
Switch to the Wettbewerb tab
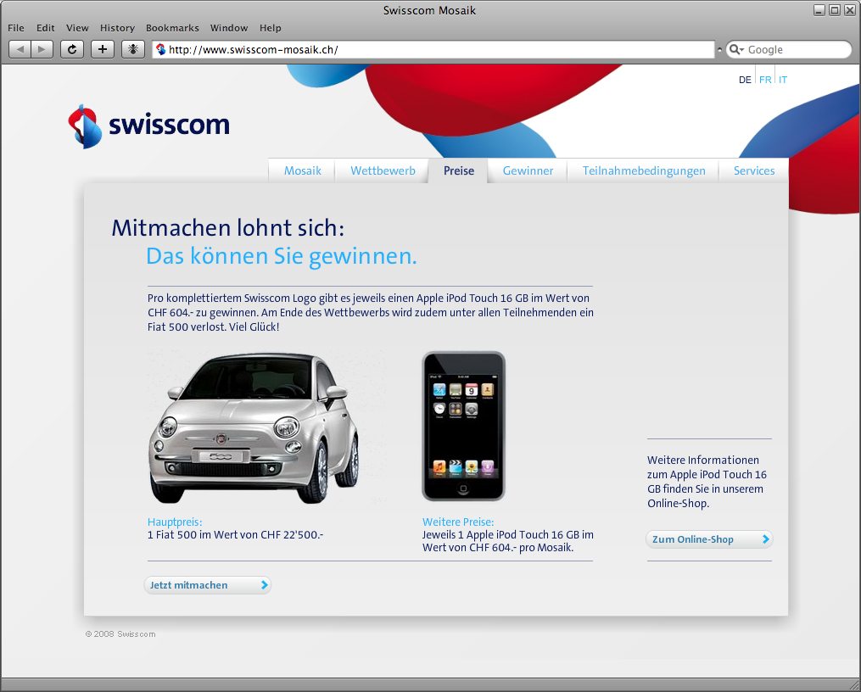[383, 170]
